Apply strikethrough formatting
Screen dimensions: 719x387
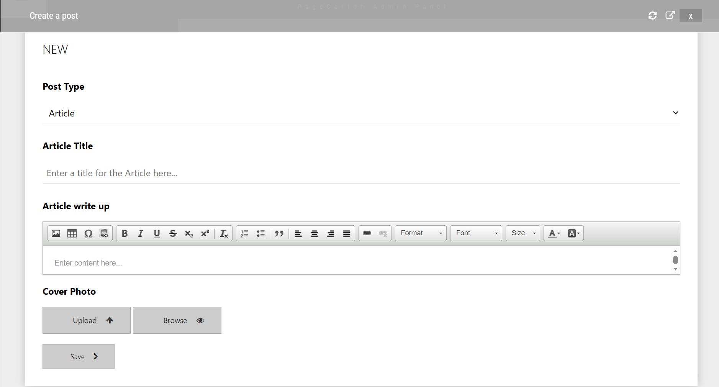(173, 233)
